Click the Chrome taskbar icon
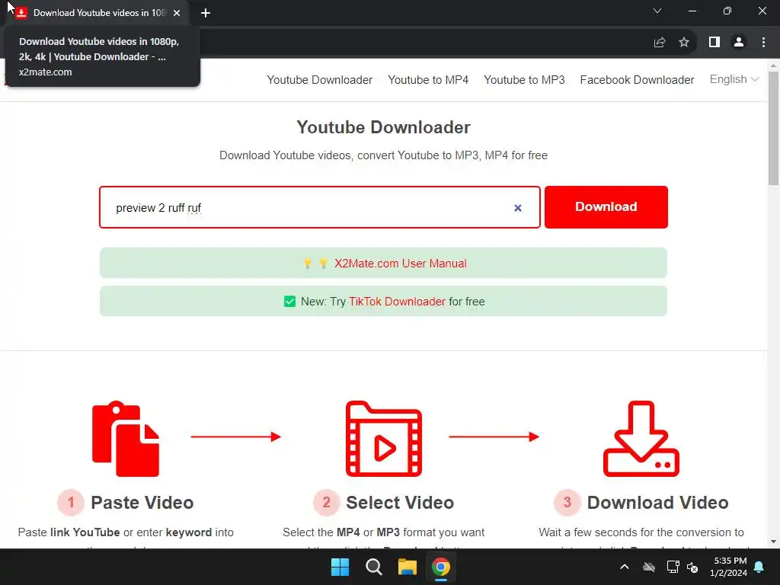 [441, 567]
